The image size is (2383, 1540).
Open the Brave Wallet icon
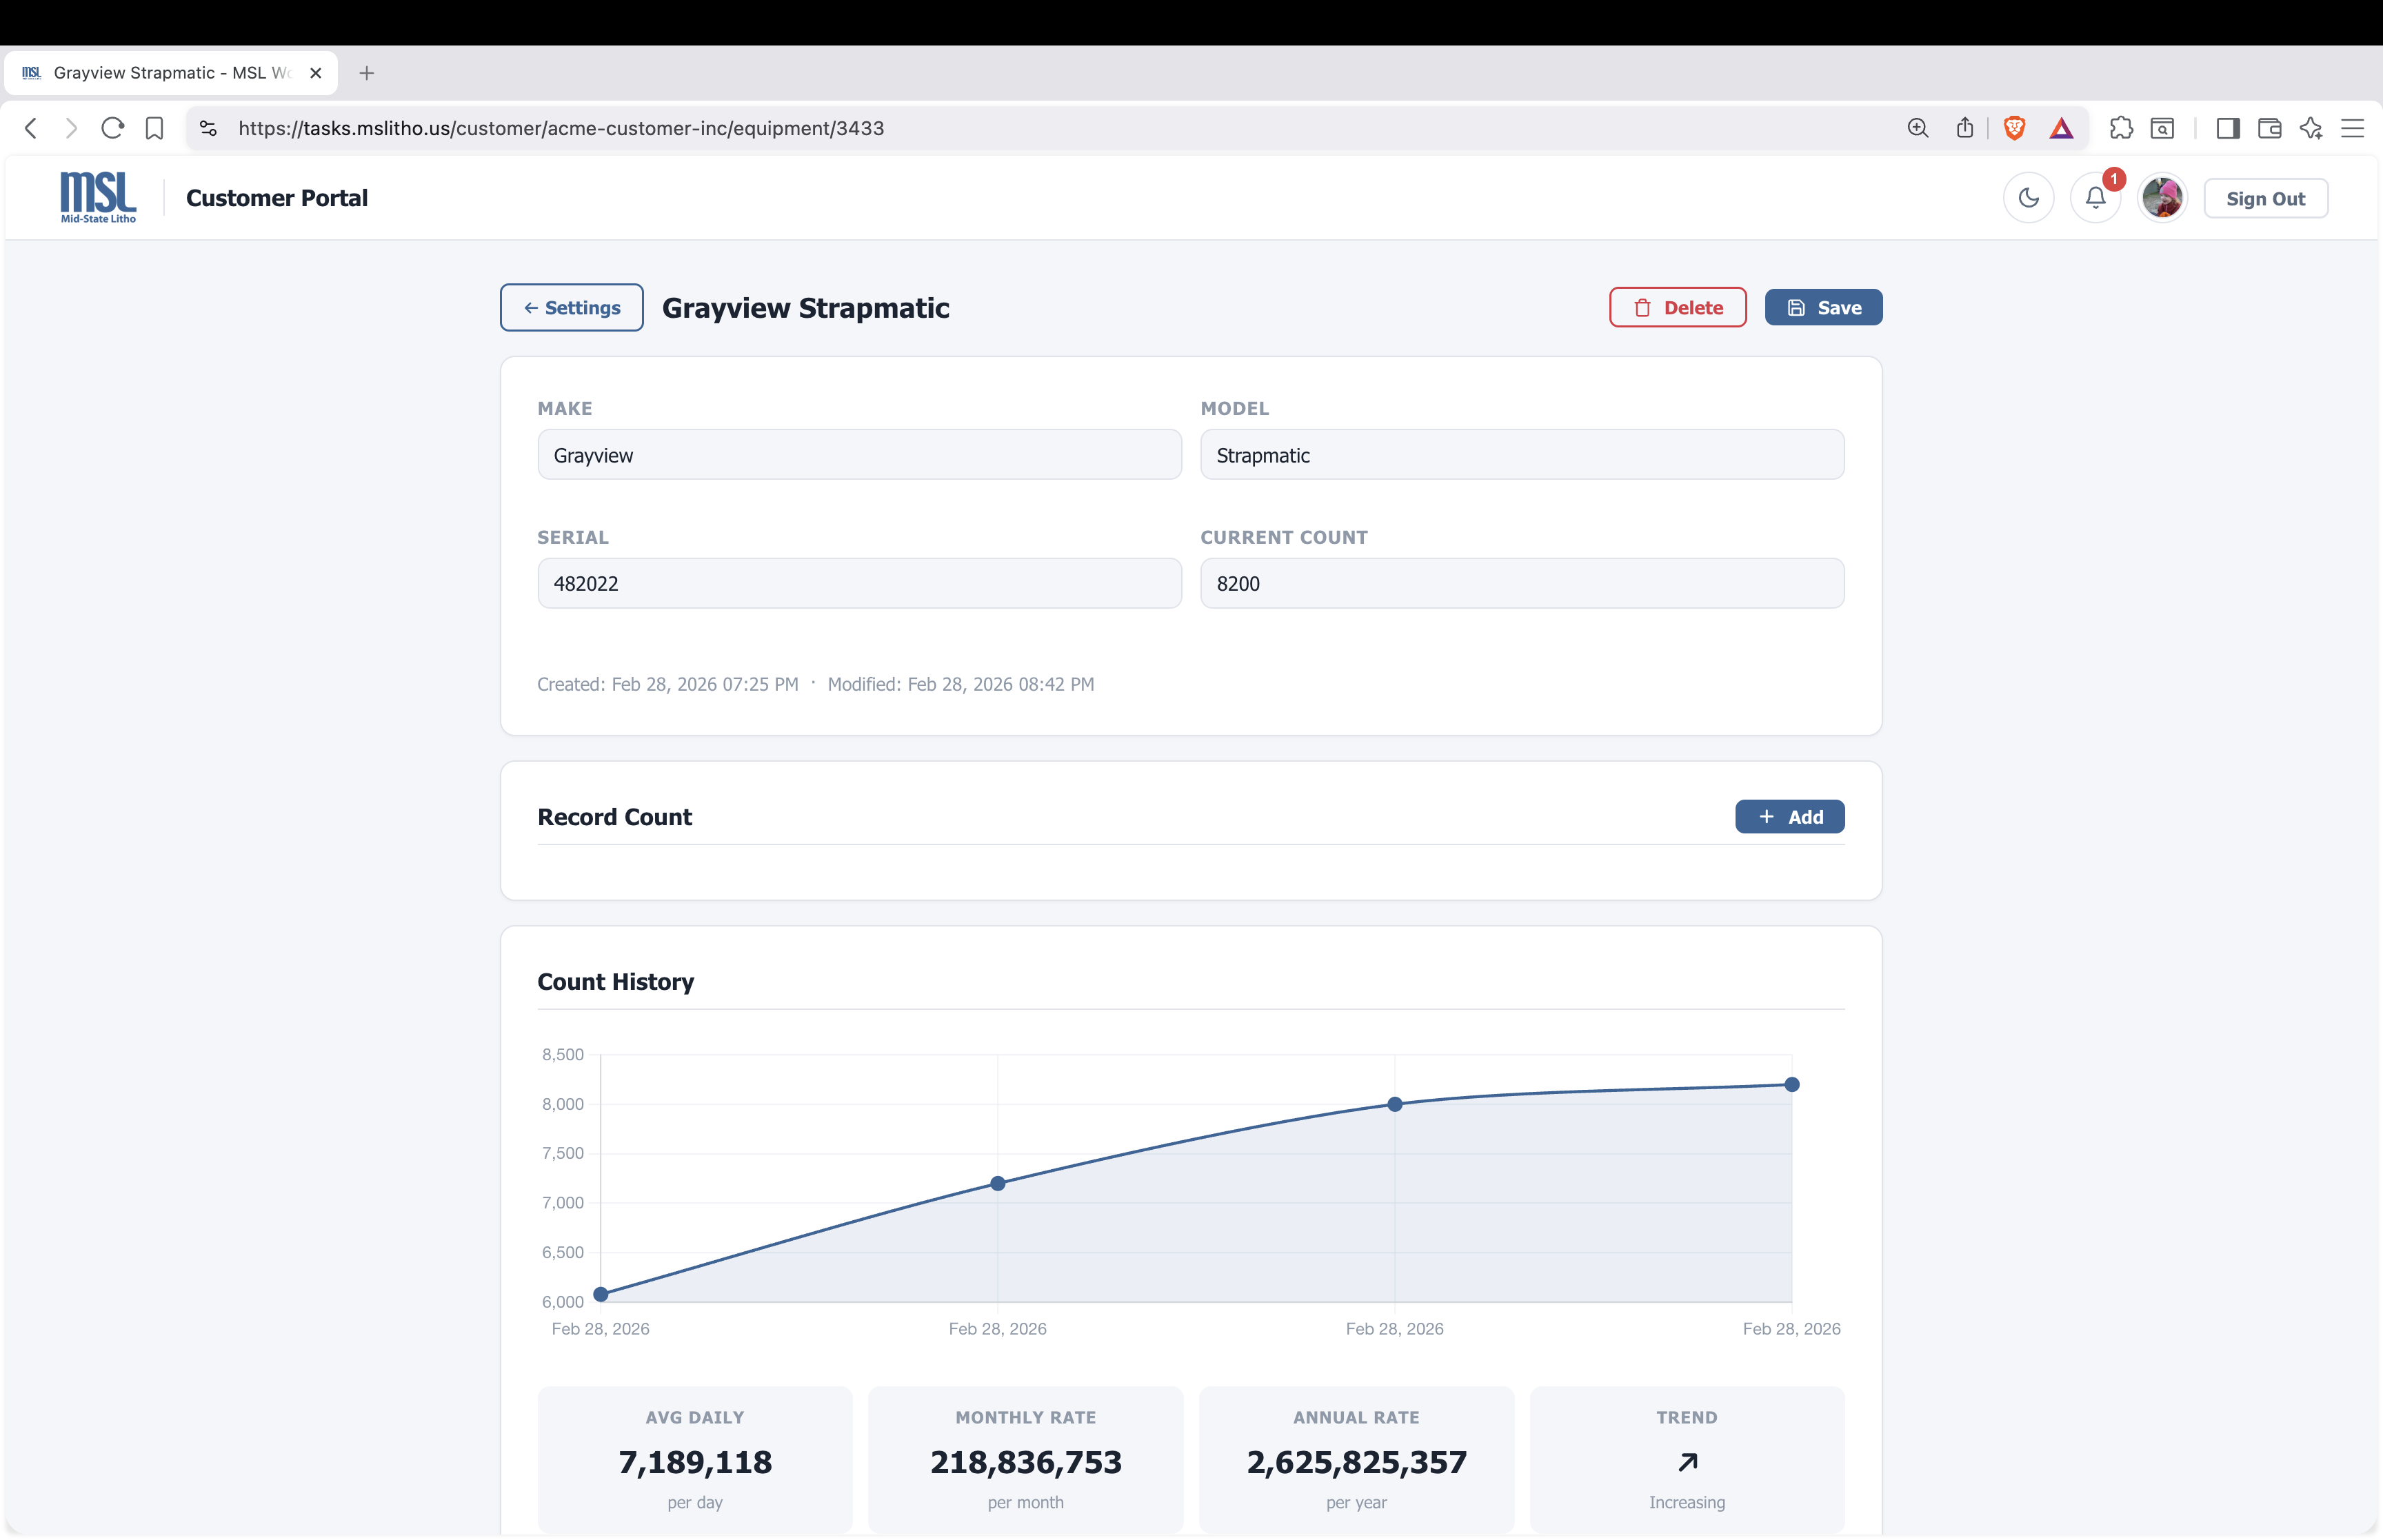2270,128
